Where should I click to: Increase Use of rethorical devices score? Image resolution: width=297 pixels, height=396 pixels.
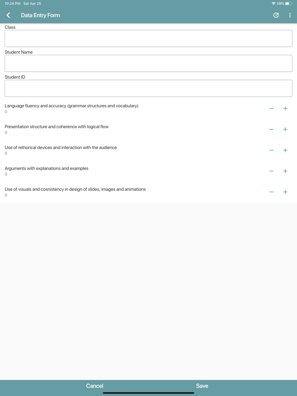point(285,150)
